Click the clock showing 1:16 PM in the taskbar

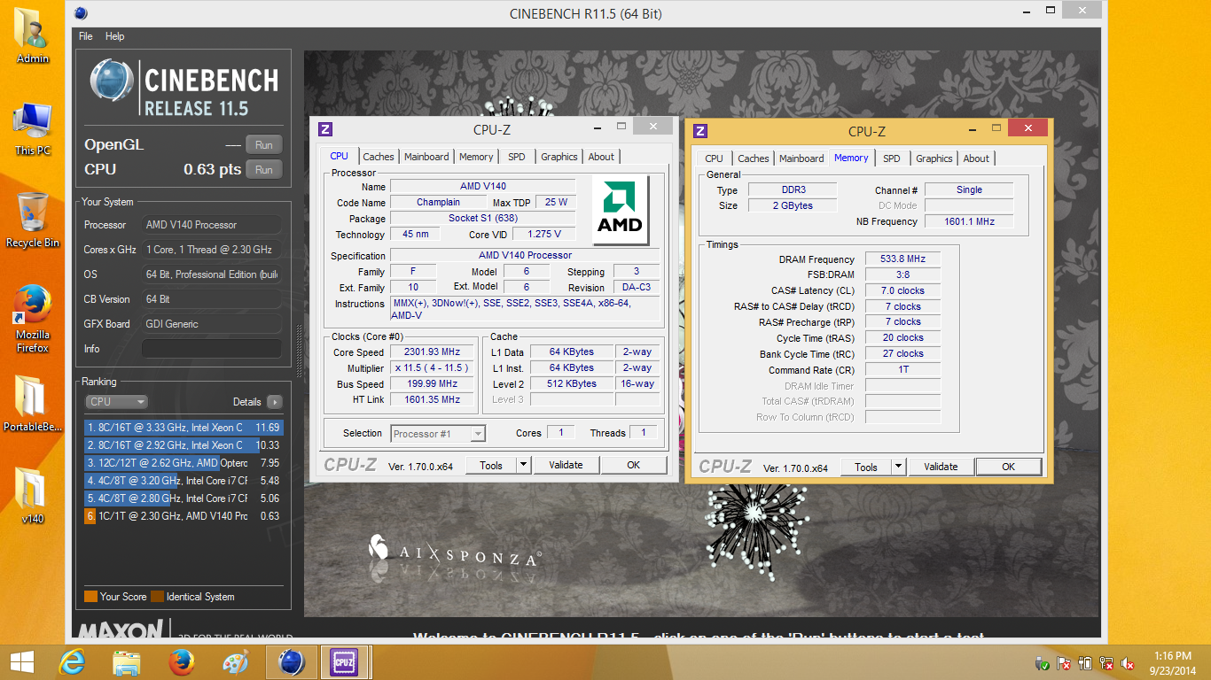1173,656
